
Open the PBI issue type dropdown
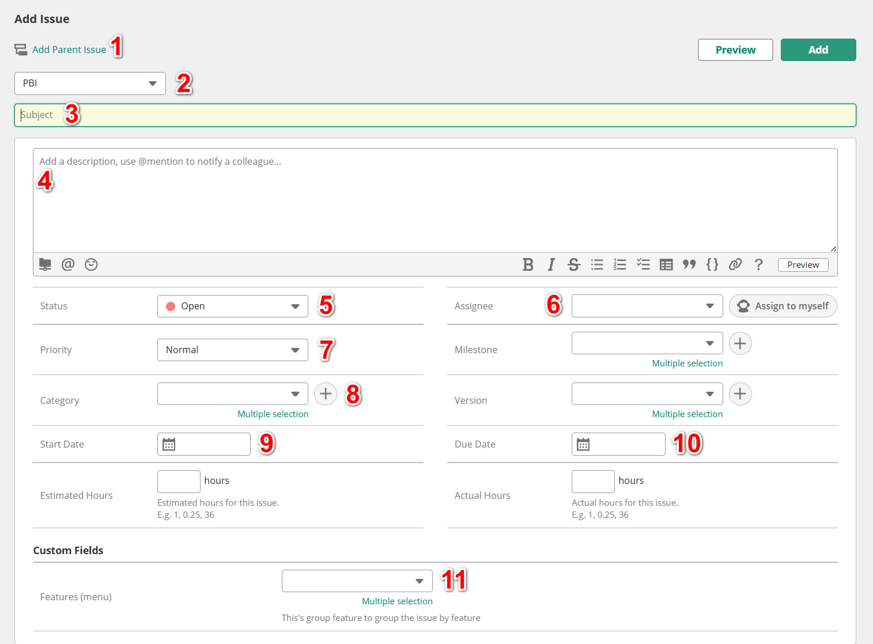[90, 84]
